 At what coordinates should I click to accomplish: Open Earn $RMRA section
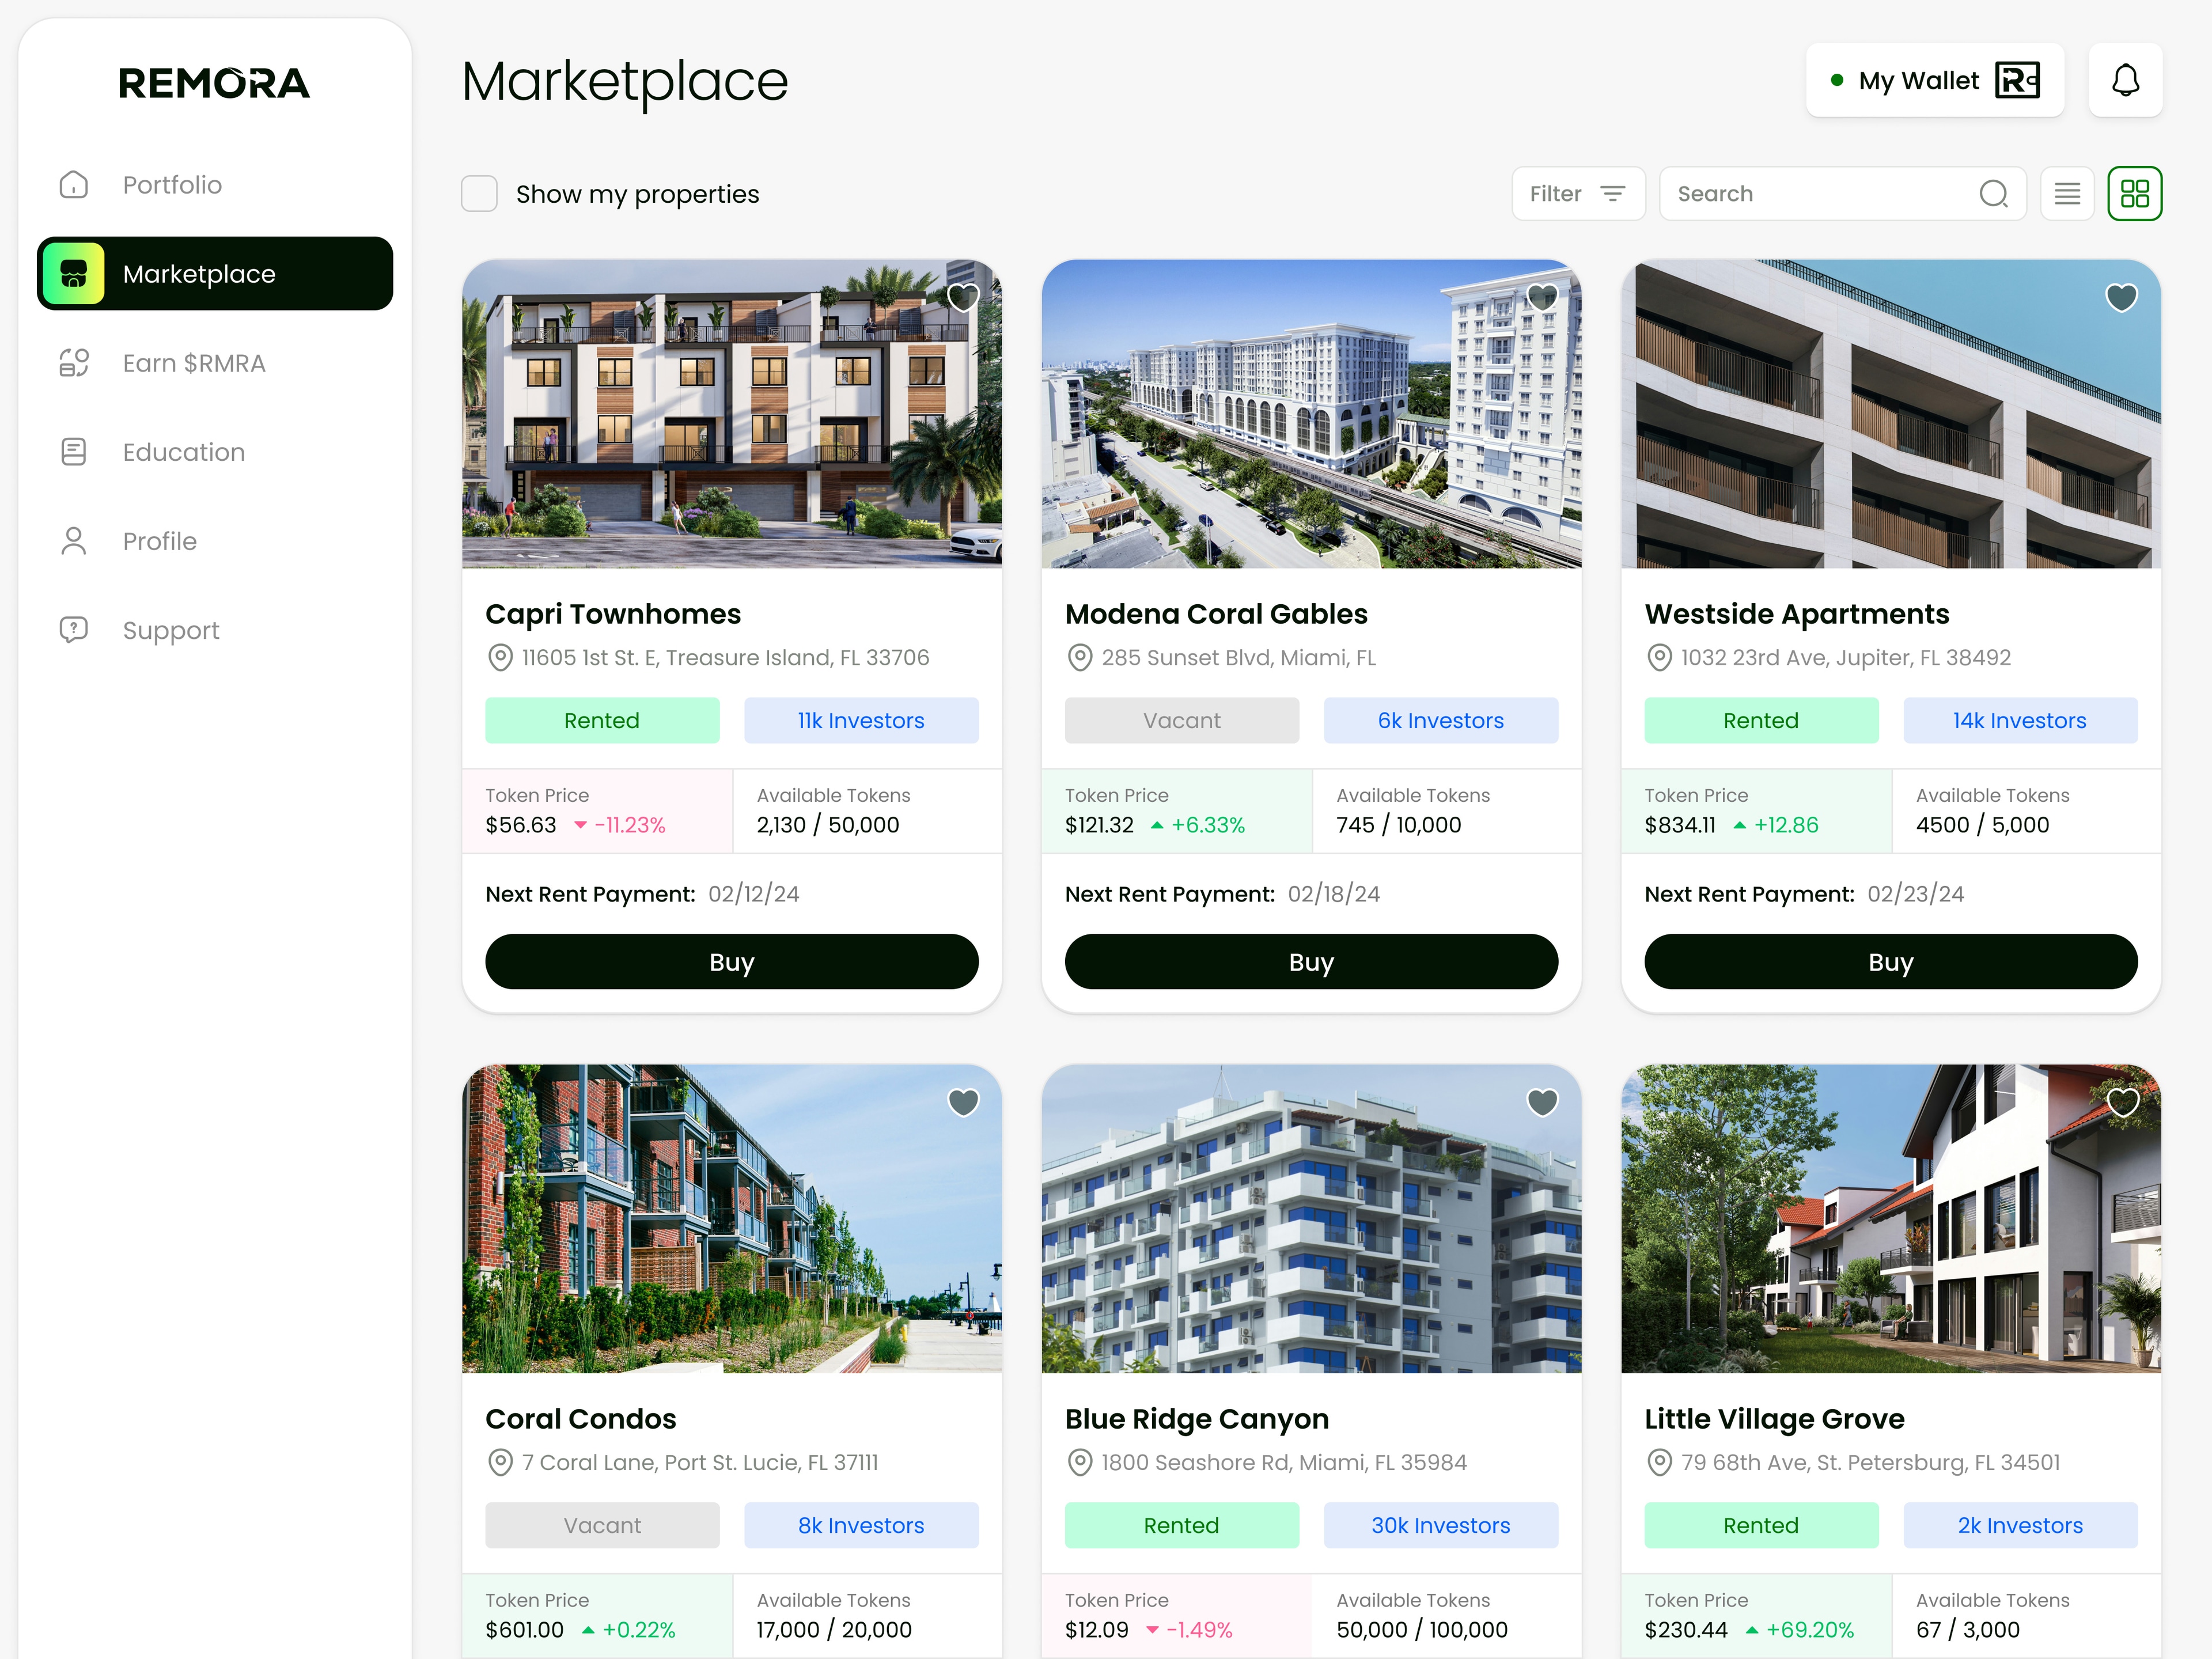click(x=215, y=363)
